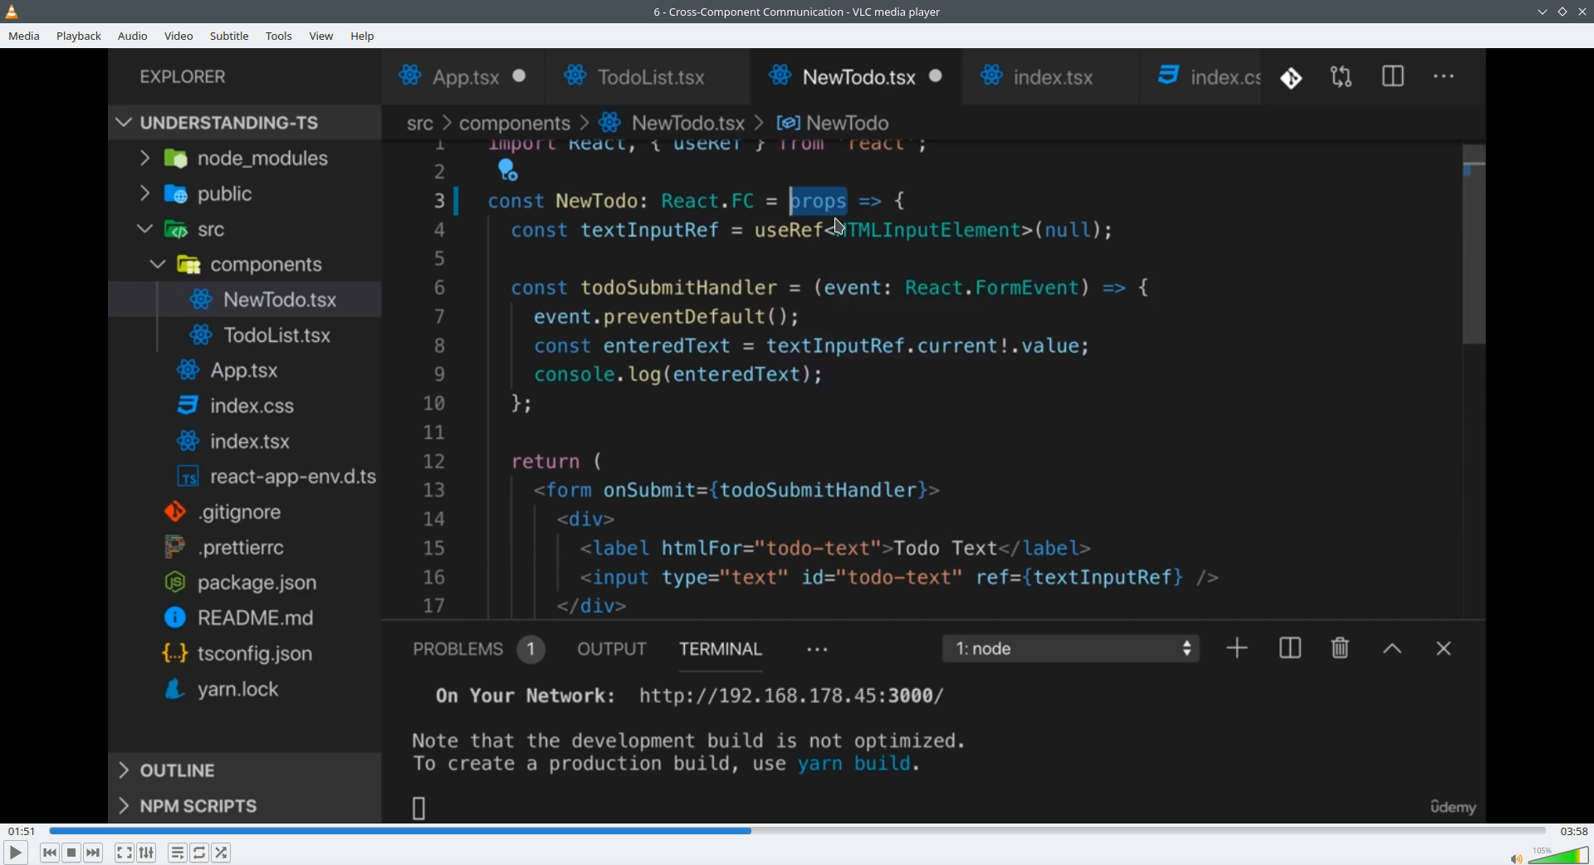1594x865 pixels.
Task: Expand the NPM SCRIPTS section
Action: (244, 807)
